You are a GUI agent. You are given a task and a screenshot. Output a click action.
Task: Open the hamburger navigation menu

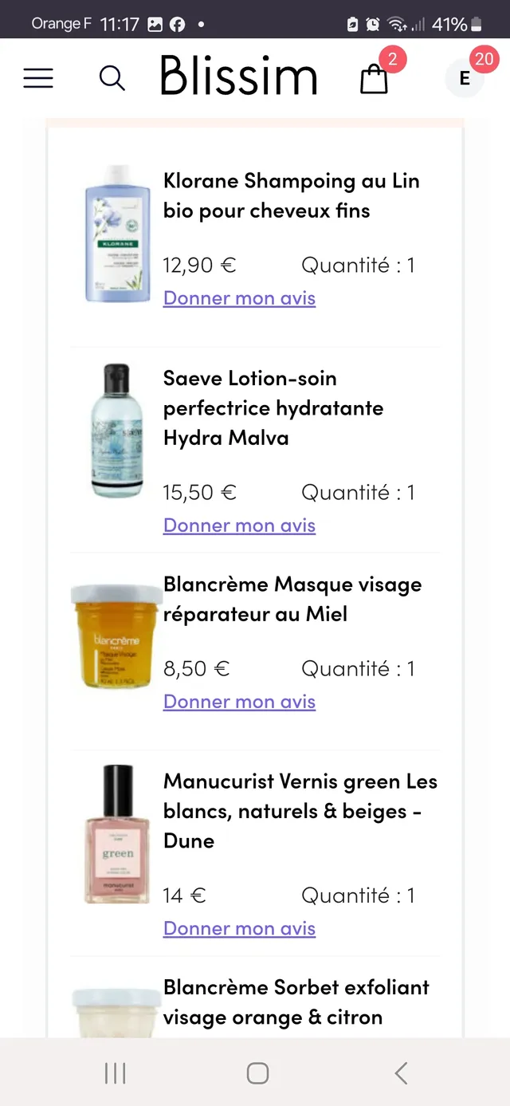[38, 77]
